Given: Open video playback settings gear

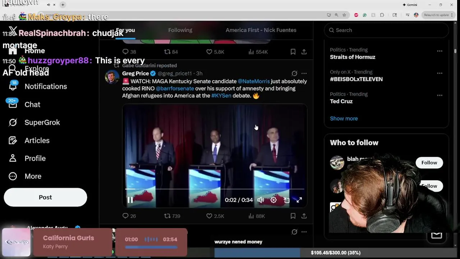Looking at the screenshot, I should [x=273, y=200].
